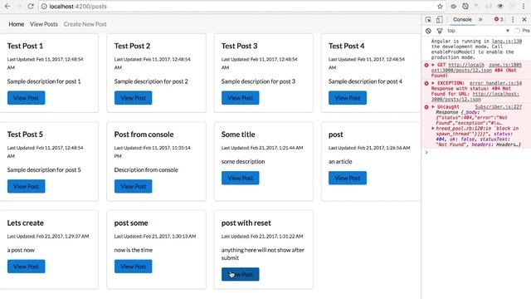View Post for Test Post 1
The width and height of the screenshot is (531, 299).
[x=26, y=98]
